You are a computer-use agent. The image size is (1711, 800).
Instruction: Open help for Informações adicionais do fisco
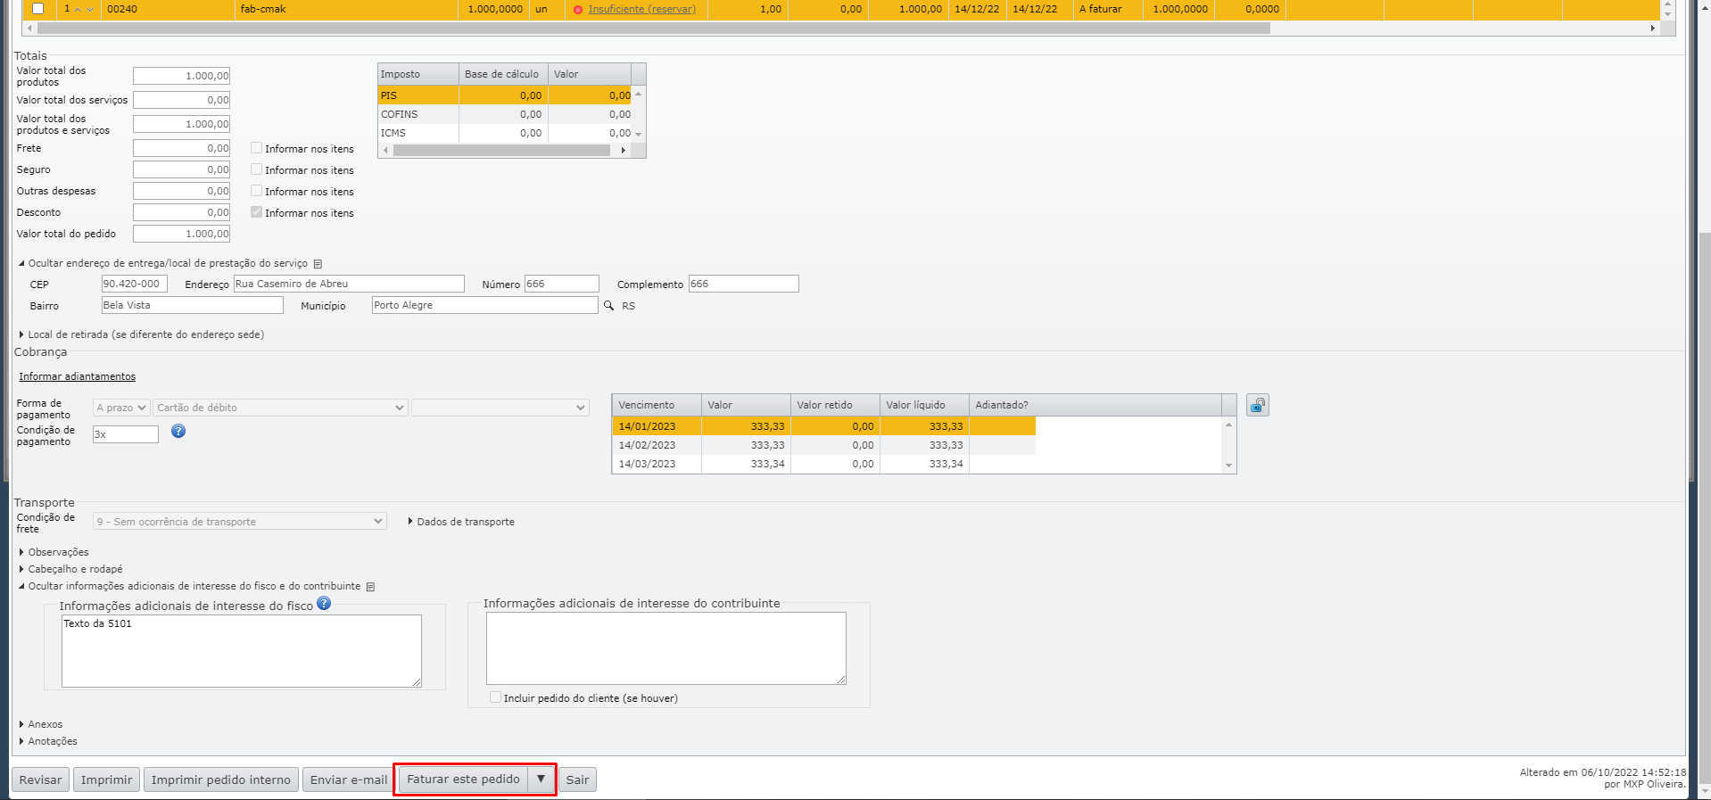[324, 603]
